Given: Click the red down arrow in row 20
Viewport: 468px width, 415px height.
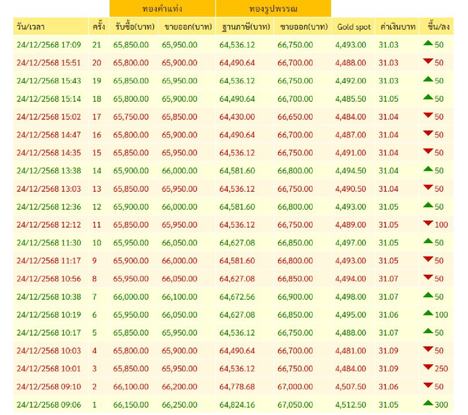Looking at the screenshot, I should pyautogui.click(x=428, y=62).
